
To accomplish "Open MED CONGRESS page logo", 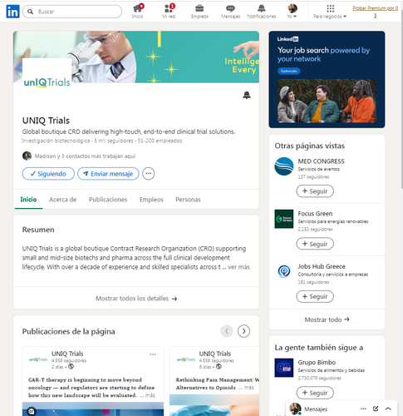I will pos(284,166).
